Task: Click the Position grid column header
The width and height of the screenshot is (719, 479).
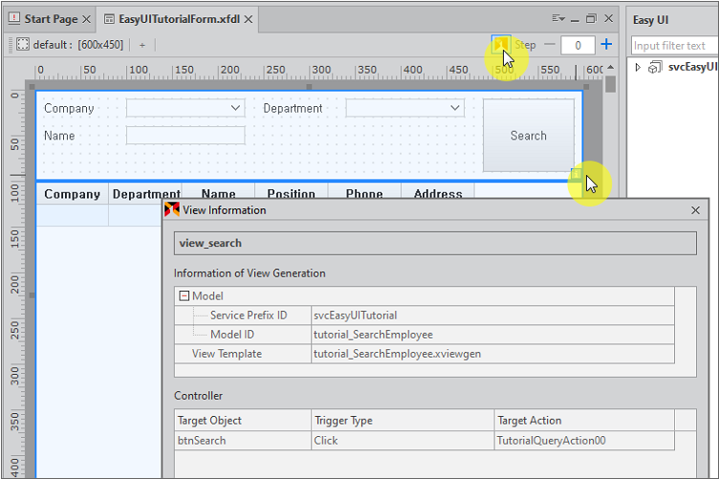Action: (x=291, y=194)
